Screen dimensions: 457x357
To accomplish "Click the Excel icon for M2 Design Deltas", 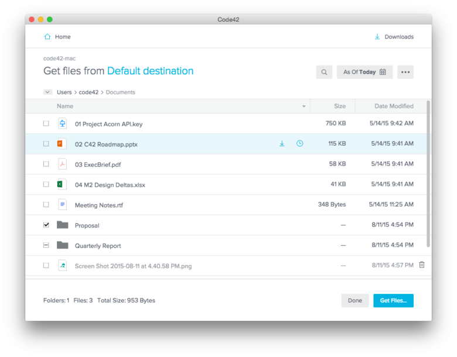I will click(x=62, y=184).
